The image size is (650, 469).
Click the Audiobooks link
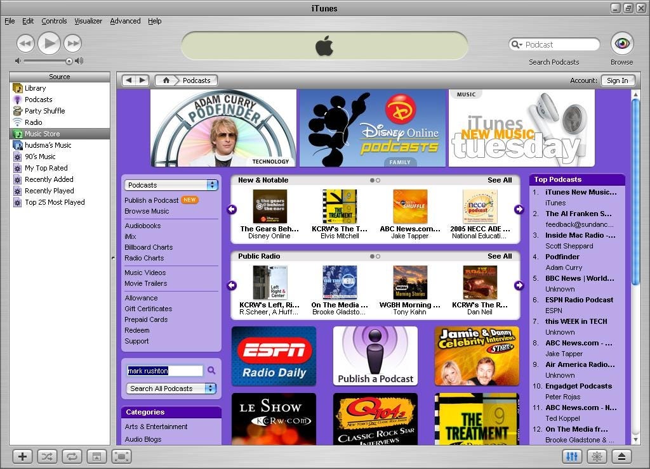click(143, 226)
